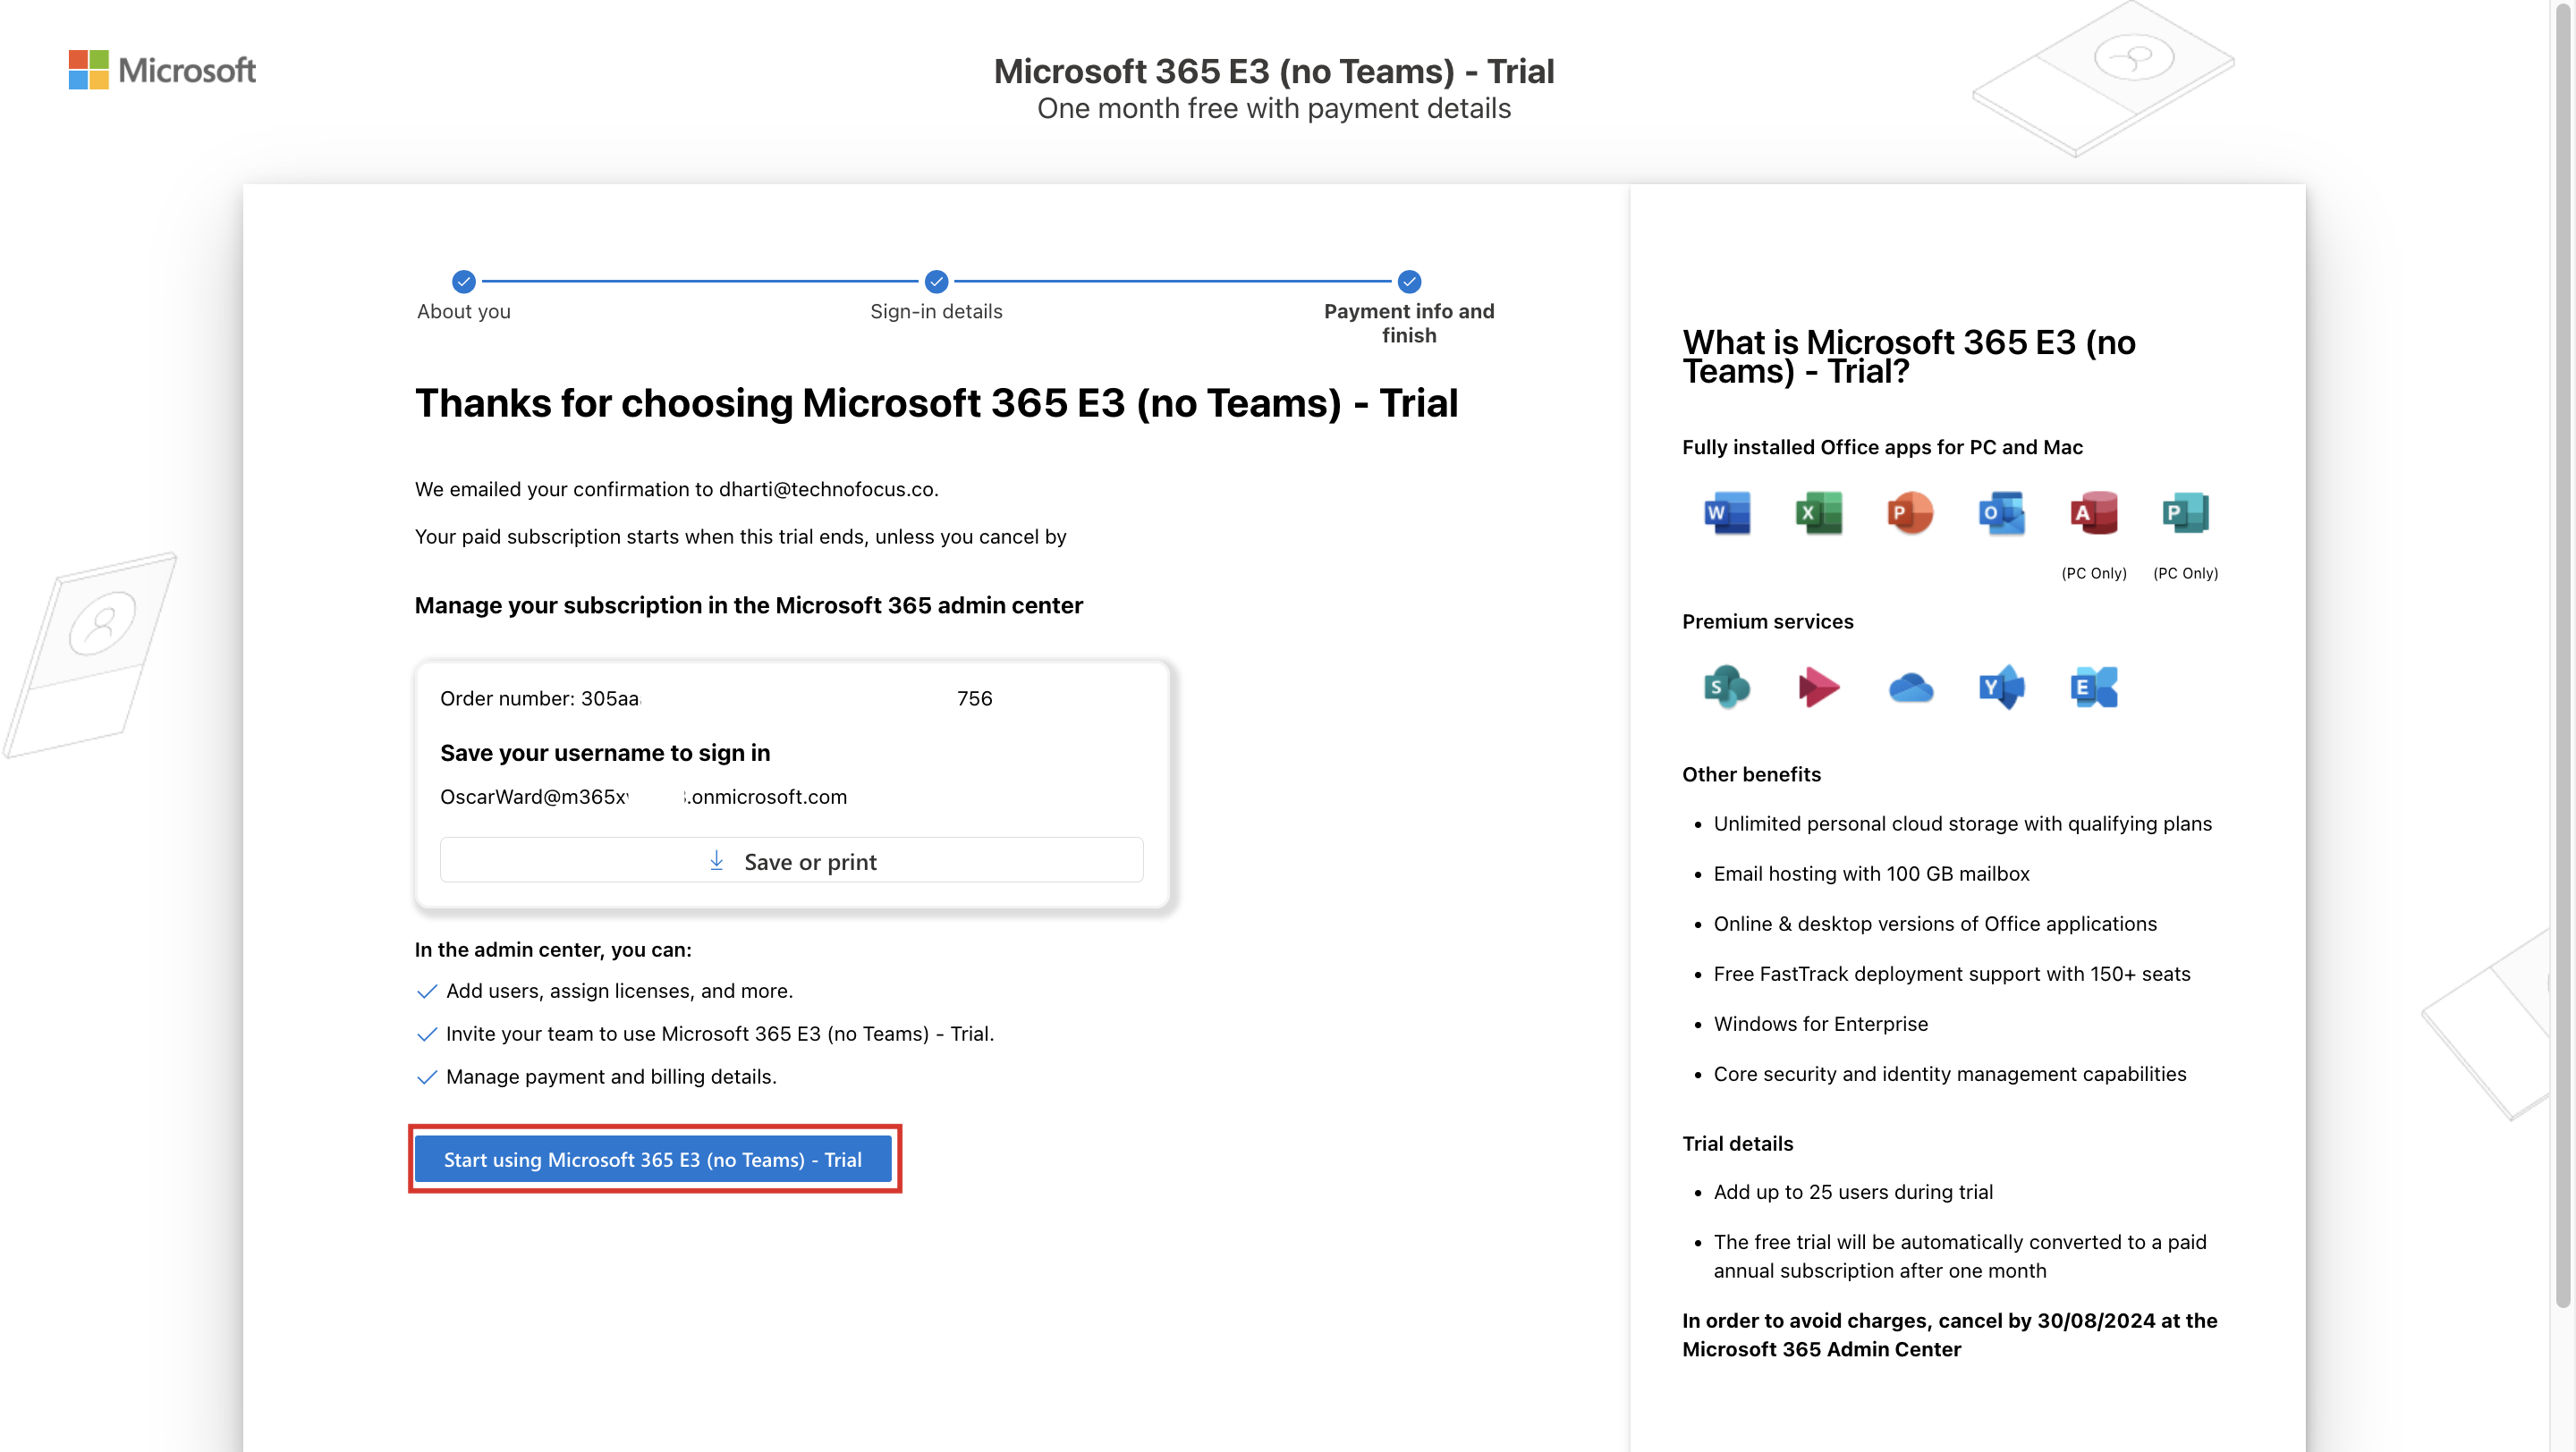The height and width of the screenshot is (1452, 2576).
Task: Click the Access app icon
Action: coord(2094,512)
